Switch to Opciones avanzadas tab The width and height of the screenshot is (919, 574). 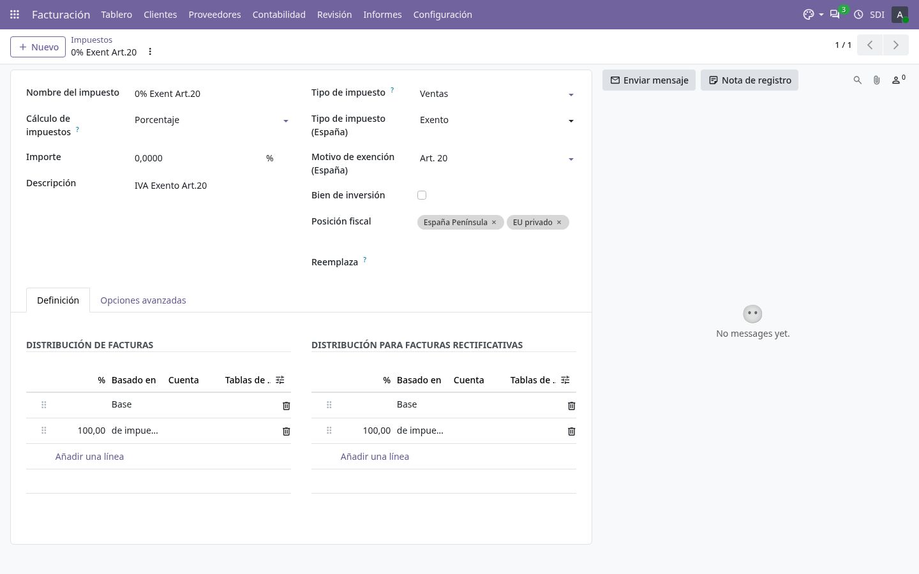[143, 300]
